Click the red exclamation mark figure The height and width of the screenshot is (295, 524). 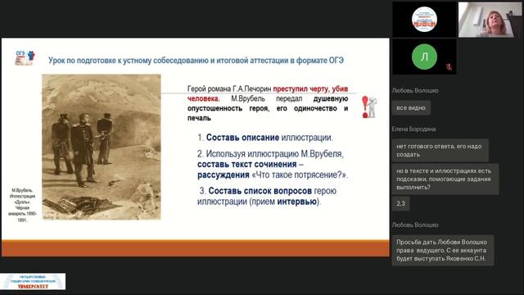(369, 107)
